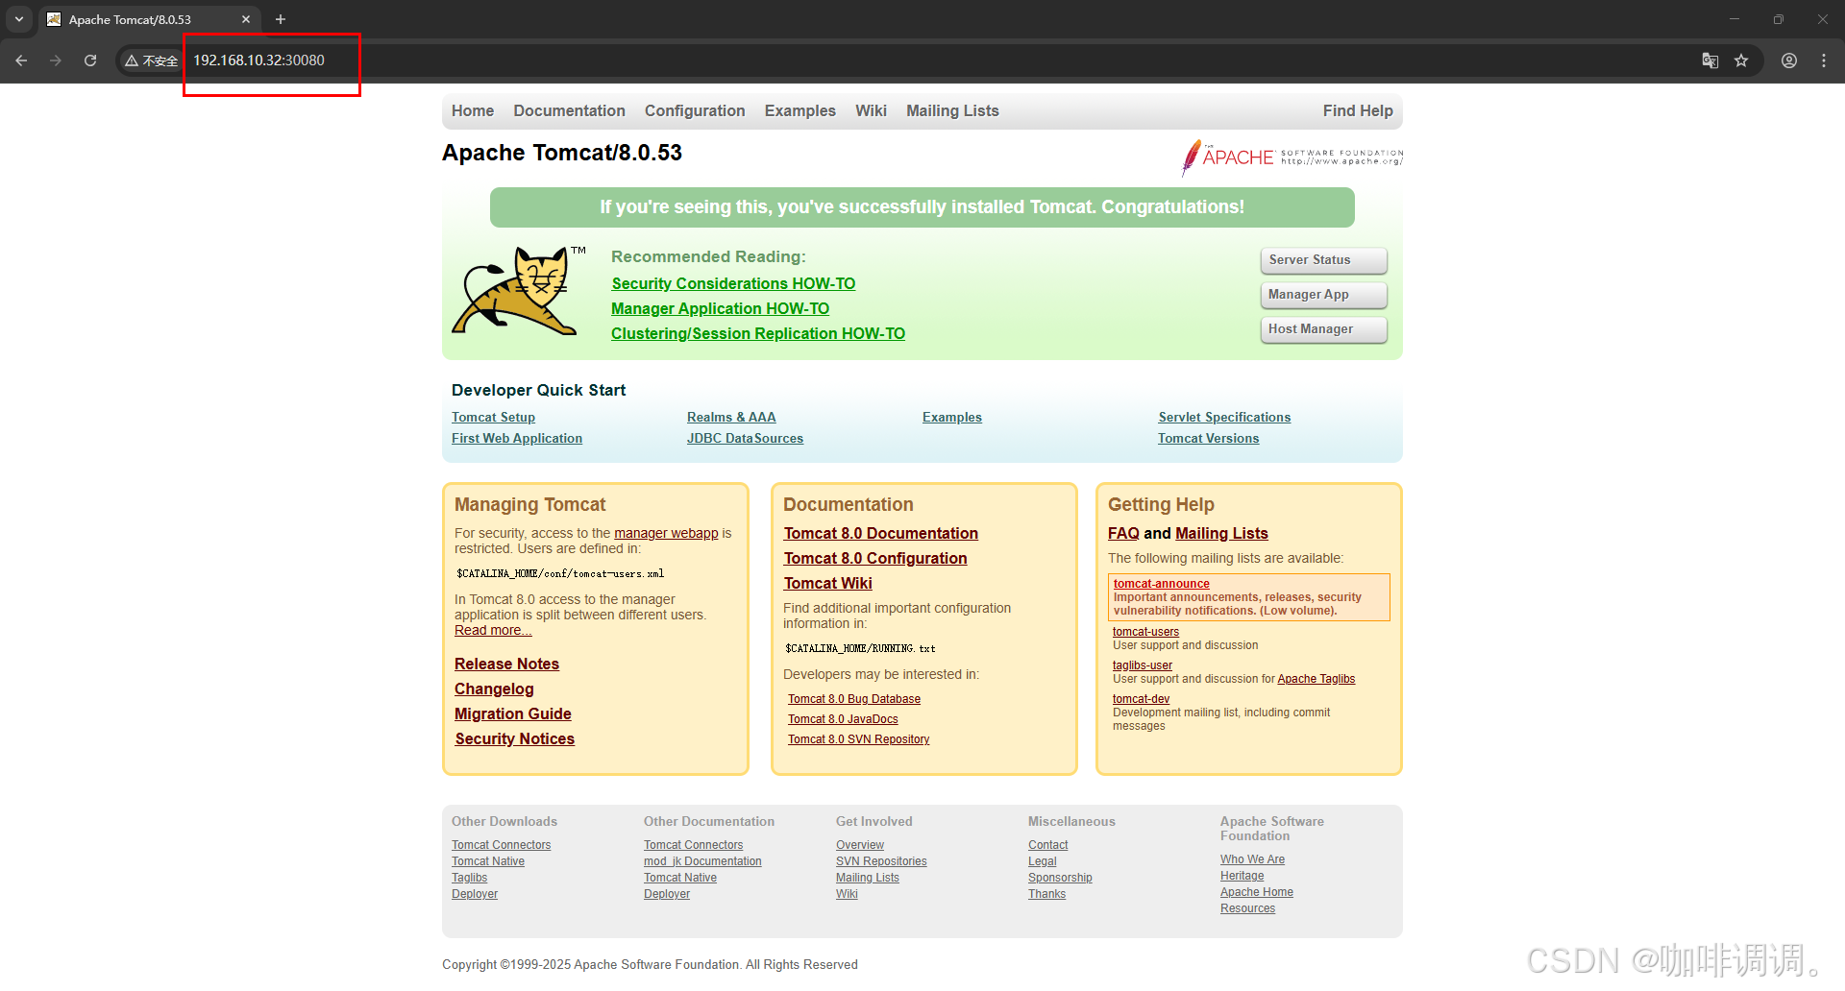Open SVN Repositories footer link
Screen dimensions: 1845x991
(881, 862)
